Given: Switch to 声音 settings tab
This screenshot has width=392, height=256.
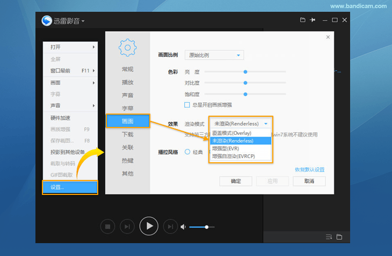Looking at the screenshot, I should [x=127, y=95].
